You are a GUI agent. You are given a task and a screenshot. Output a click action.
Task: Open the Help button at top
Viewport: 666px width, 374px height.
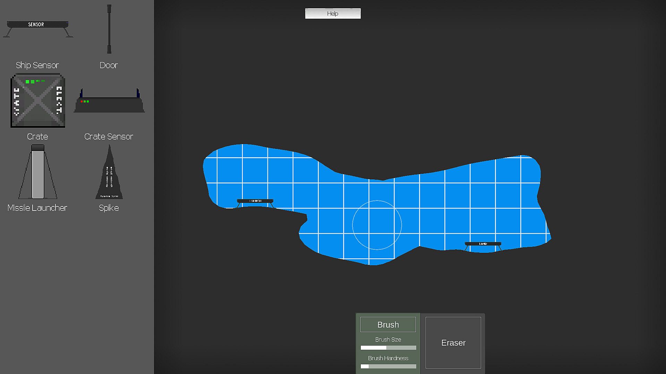[333, 14]
